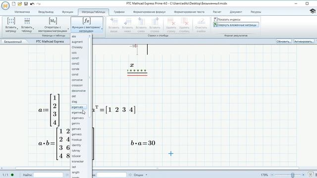Click the zoom slider handle
Viewport: 317px width, 178px height.
(x=293, y=175)
